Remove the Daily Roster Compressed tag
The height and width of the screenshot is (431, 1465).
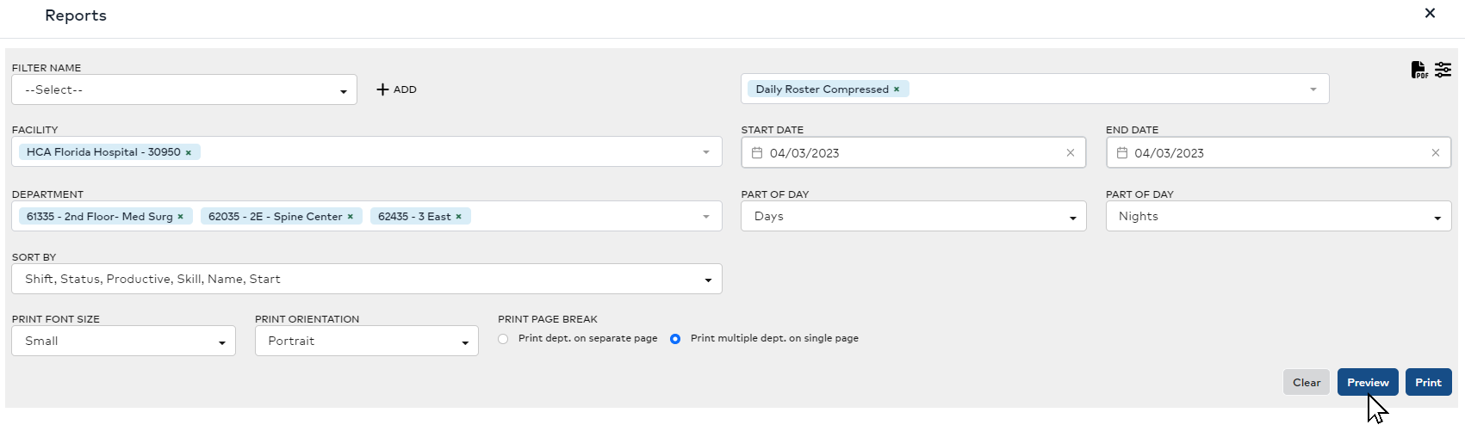coord(897,89)
